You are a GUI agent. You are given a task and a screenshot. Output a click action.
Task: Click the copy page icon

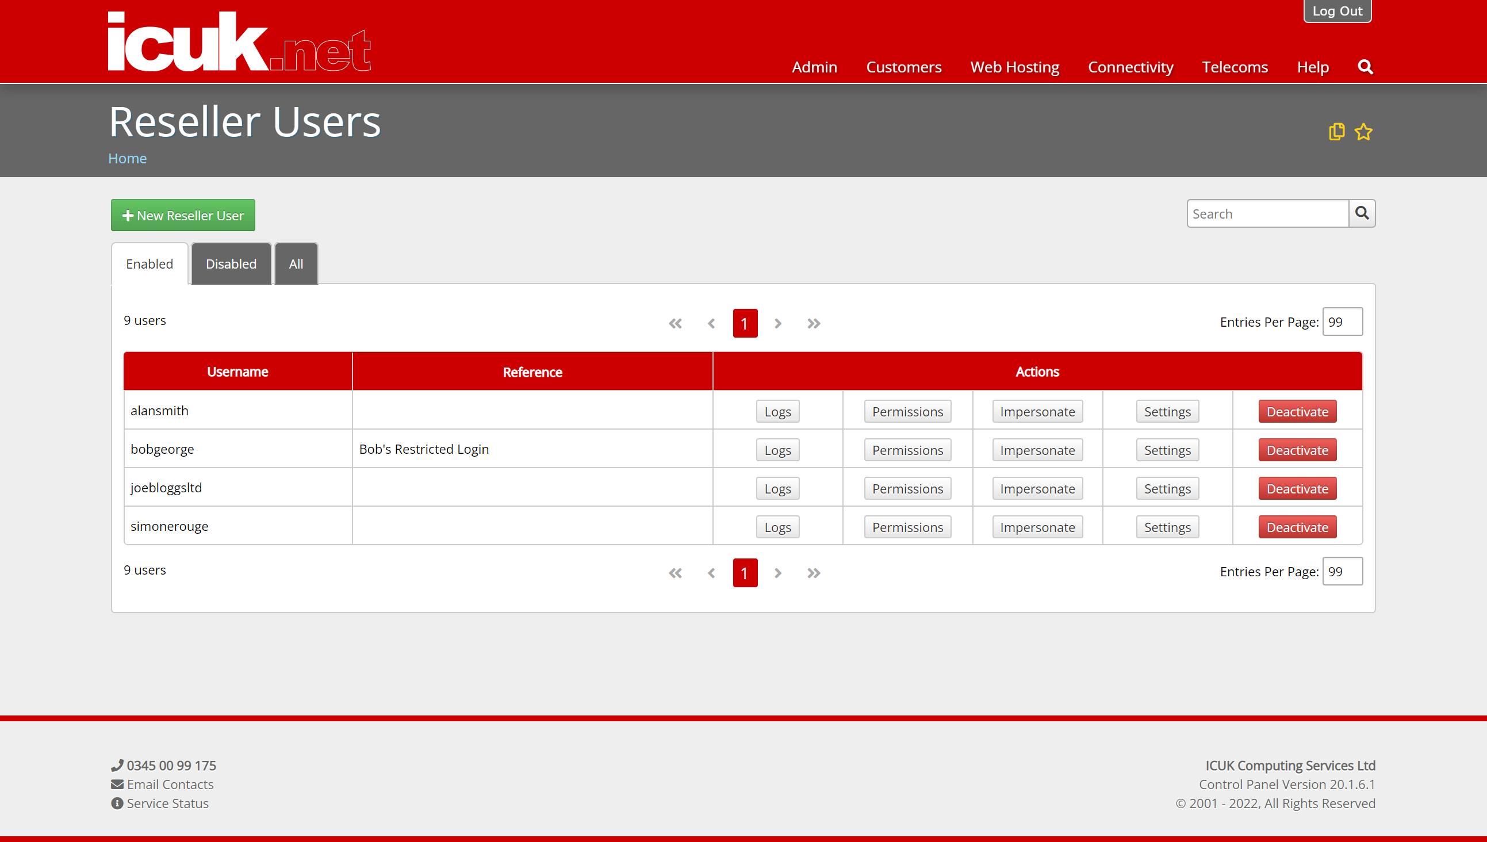[1337, 132]
